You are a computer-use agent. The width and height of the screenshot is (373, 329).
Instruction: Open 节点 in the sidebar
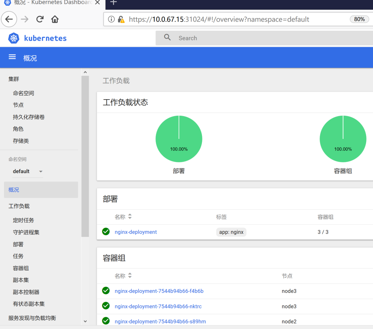coord(18,105)
